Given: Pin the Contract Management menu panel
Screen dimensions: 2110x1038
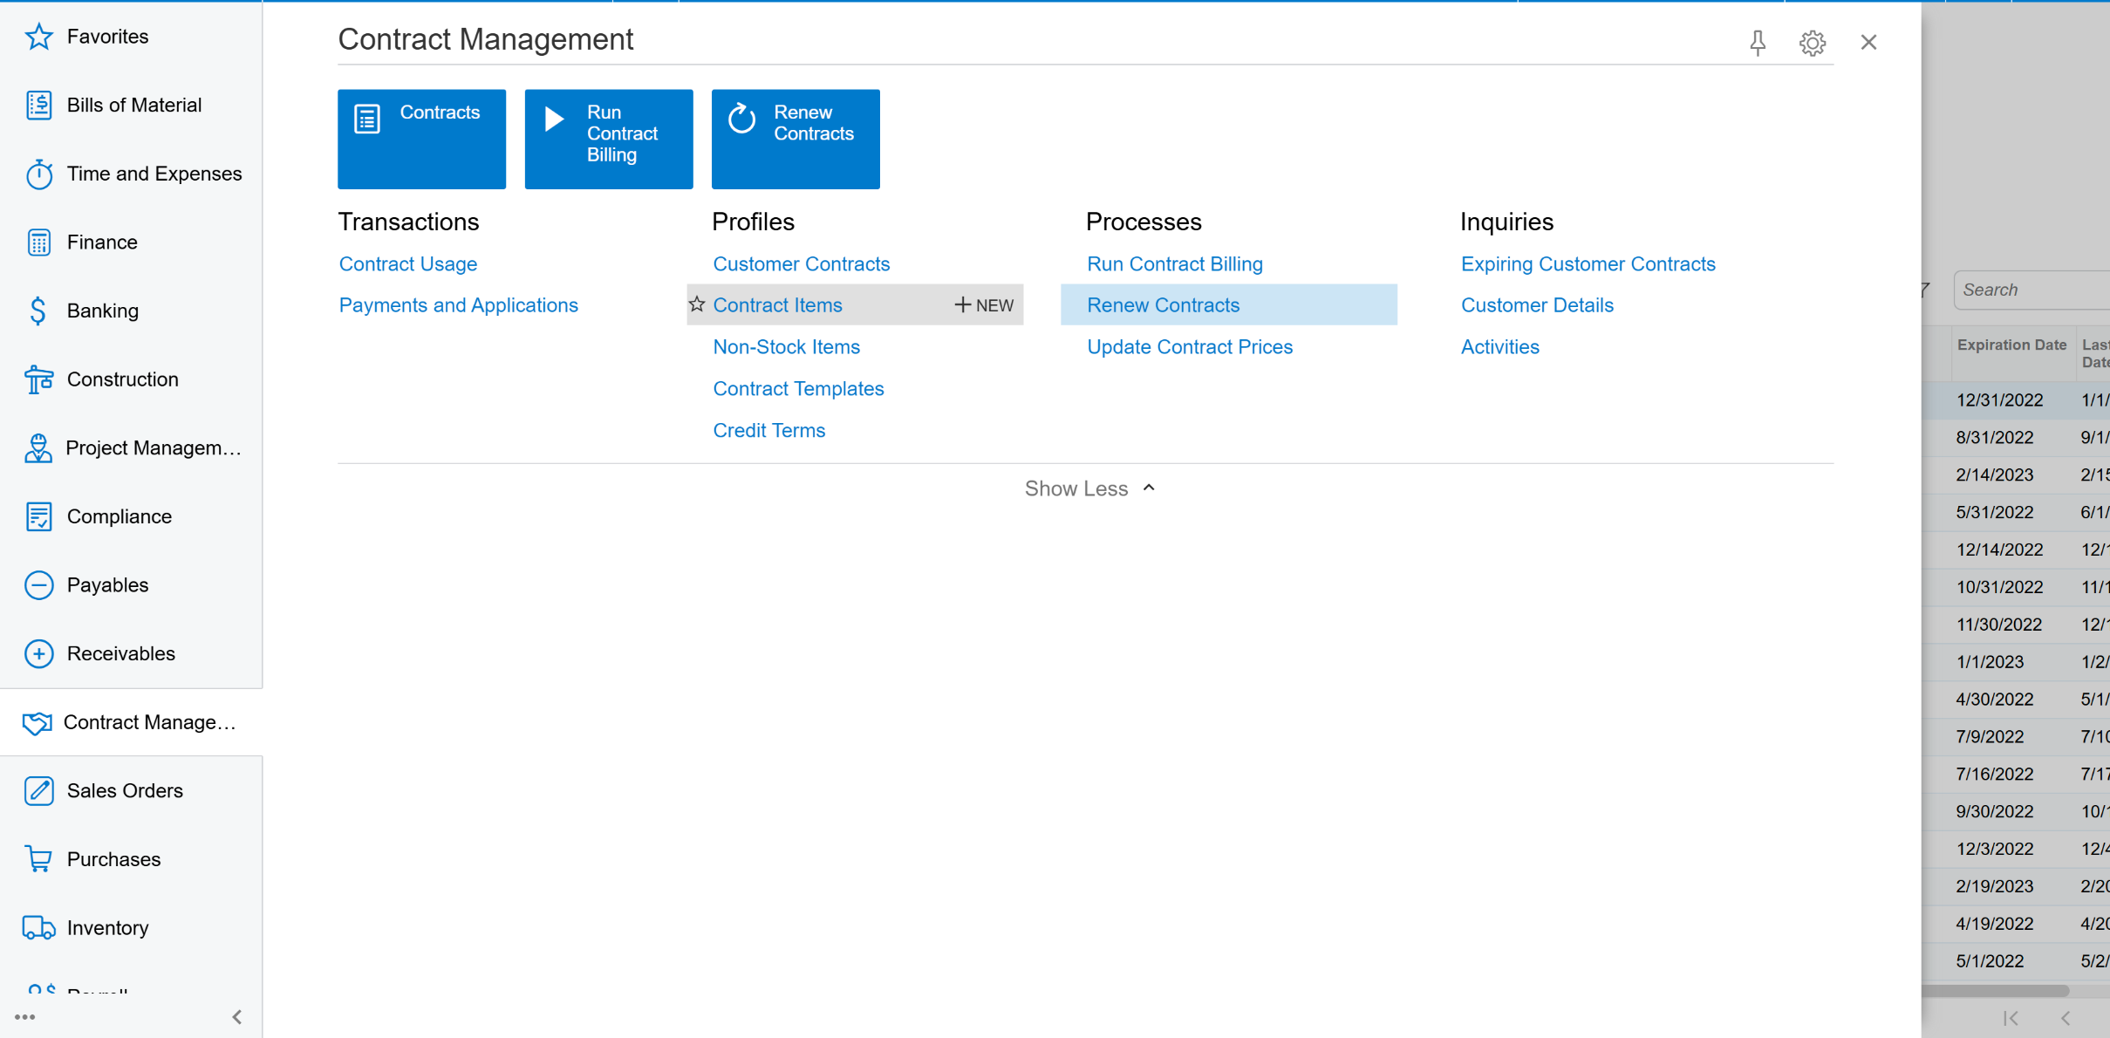Looking at the screenshot, I should pyautogui.click(x=1758, y=43).
